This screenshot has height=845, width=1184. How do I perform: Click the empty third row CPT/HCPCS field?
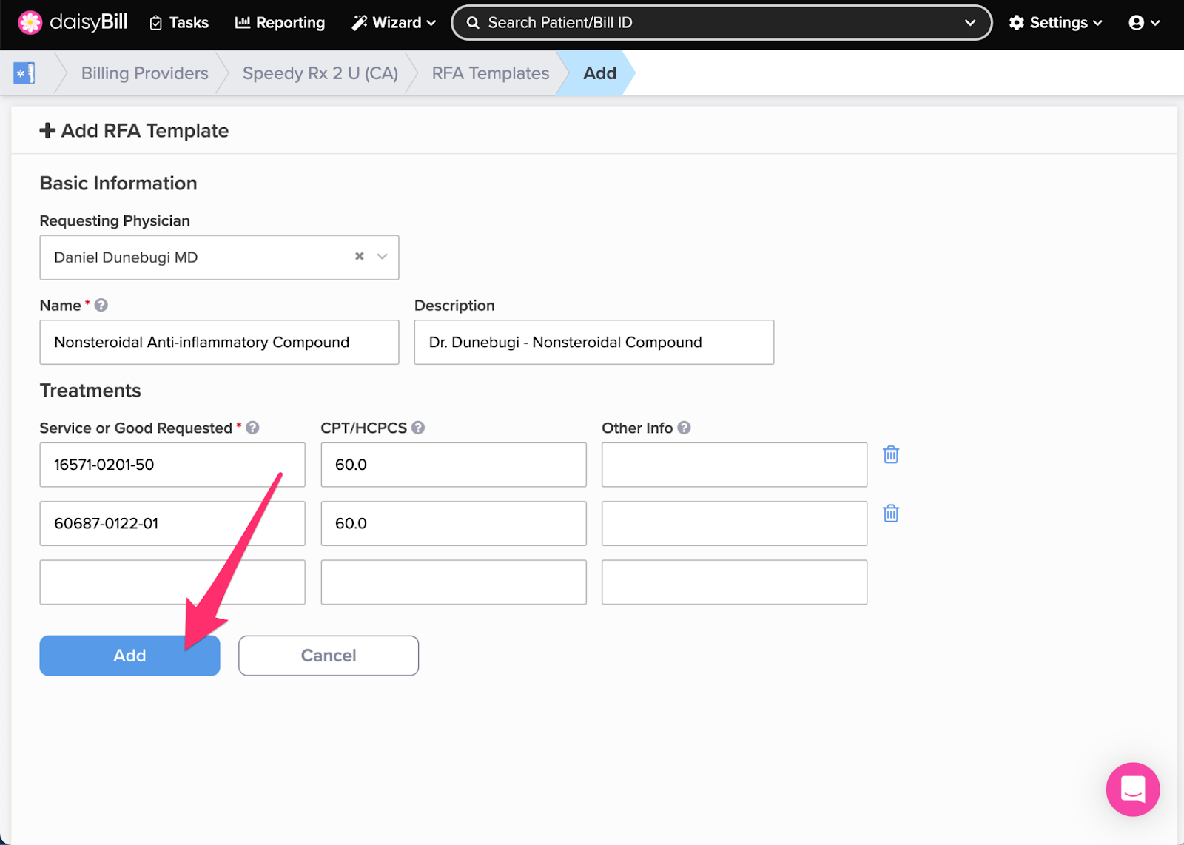[454, 582]
